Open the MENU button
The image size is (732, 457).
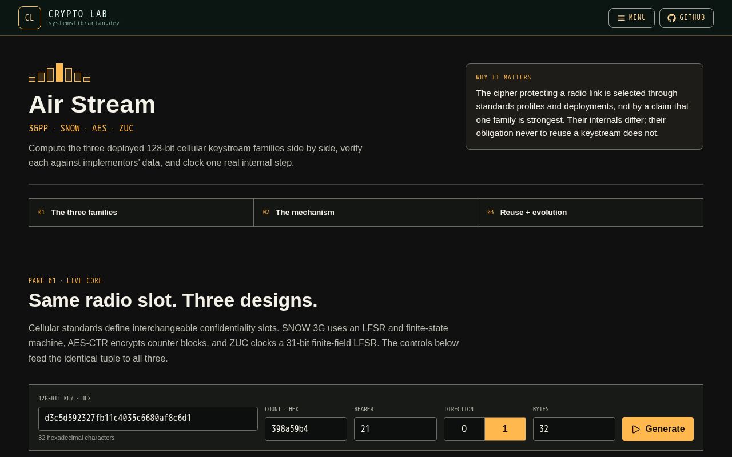point(631,18)
